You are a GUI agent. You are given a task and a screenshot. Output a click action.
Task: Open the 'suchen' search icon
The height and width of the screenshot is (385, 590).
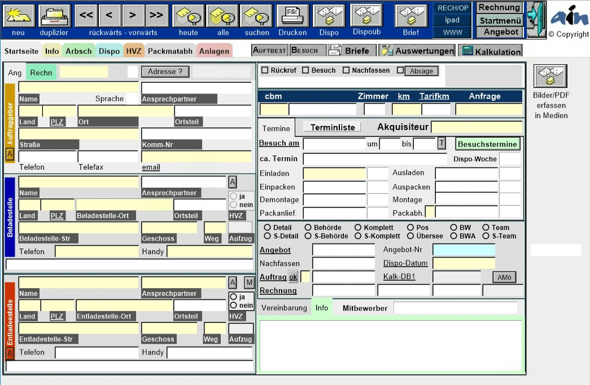point(257,16)
